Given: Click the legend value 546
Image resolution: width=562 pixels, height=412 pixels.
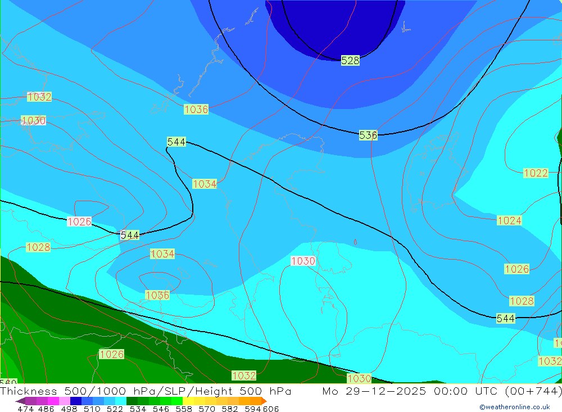Looking at the screenshot, I should 161,409.
